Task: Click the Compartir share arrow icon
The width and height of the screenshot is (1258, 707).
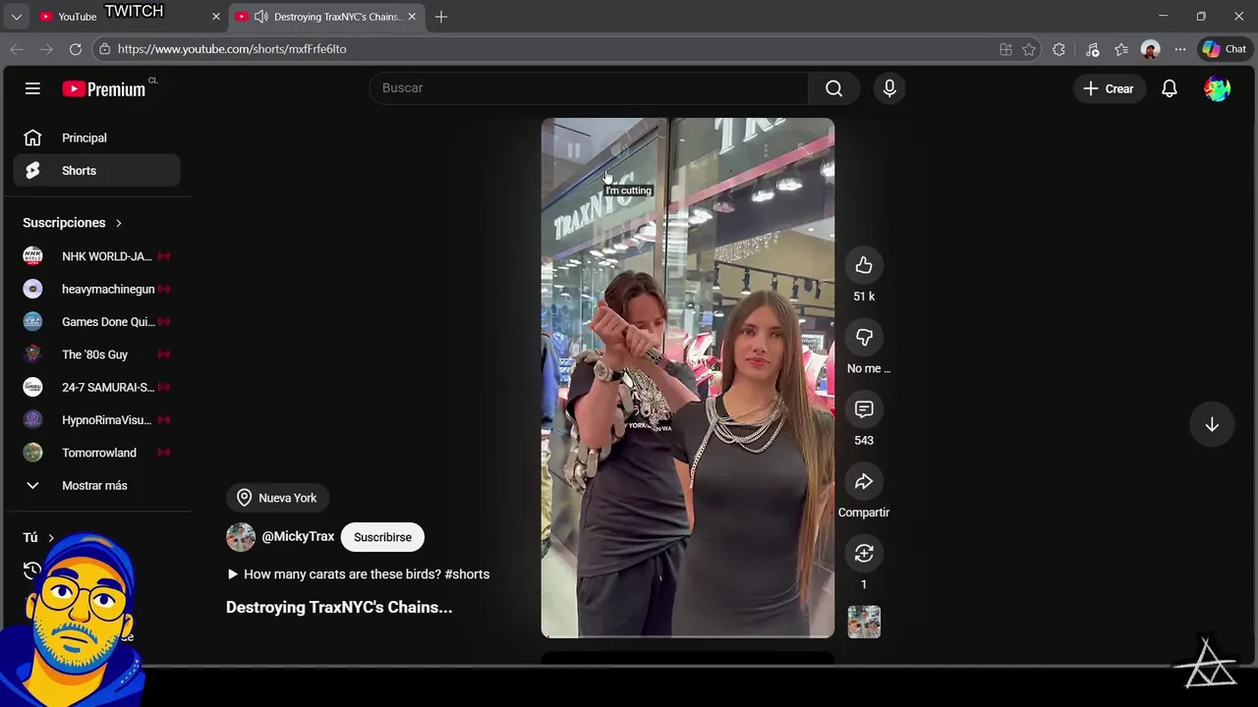Action: pos(864,481)
